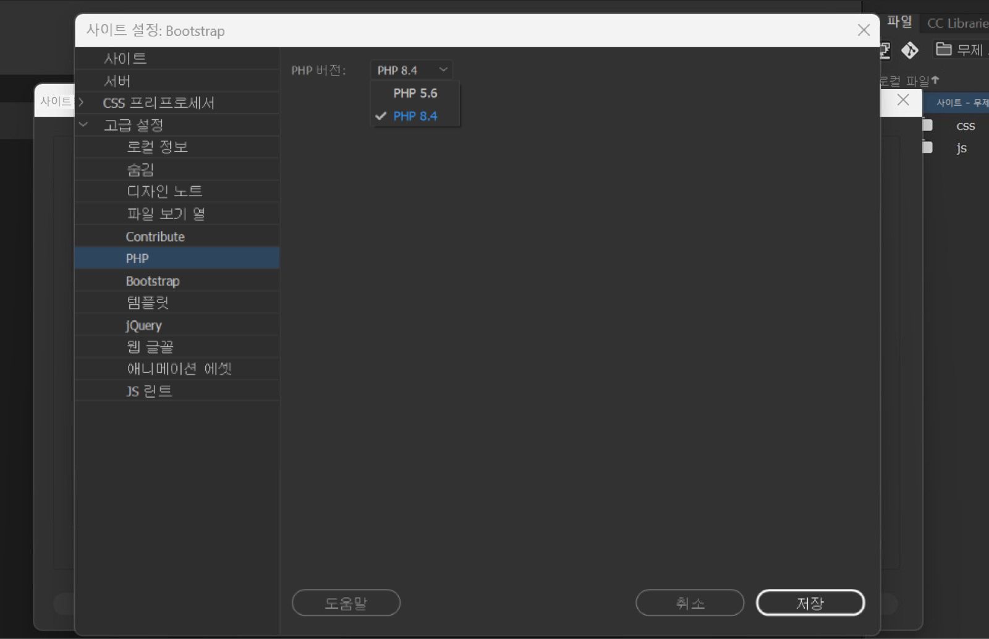Select the 사이트 - 무제 row in Files panel

click(x=960, y=102)
